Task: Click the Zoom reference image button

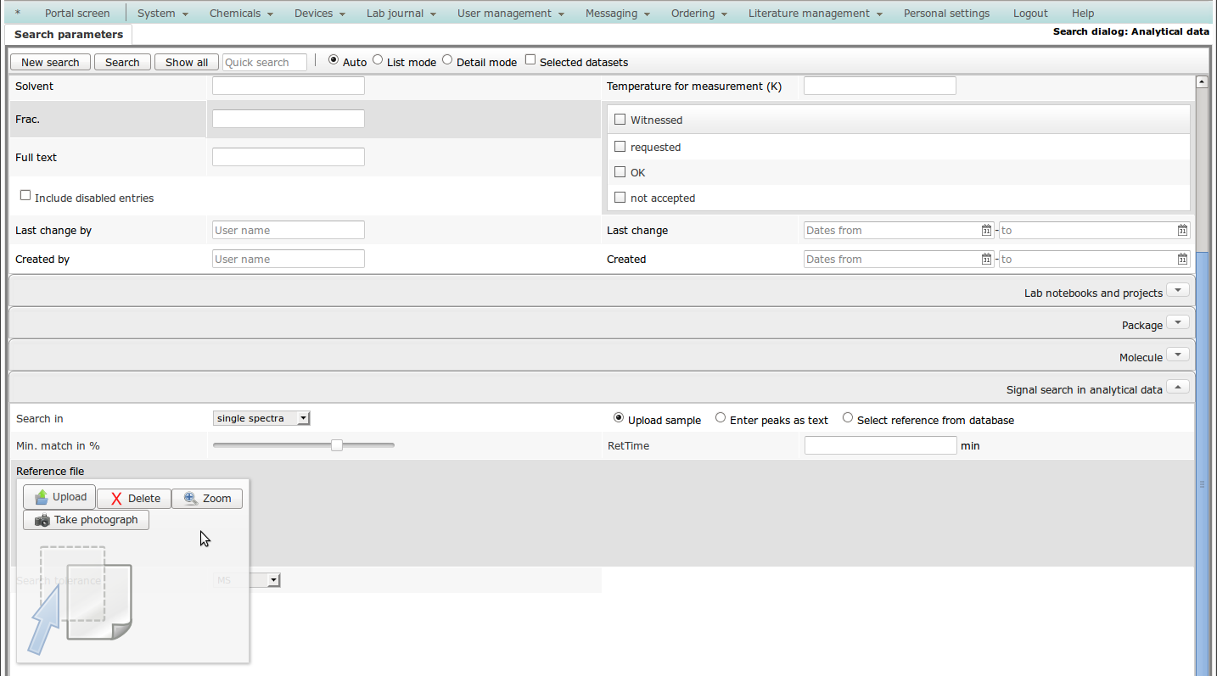Action: [207, 499]
